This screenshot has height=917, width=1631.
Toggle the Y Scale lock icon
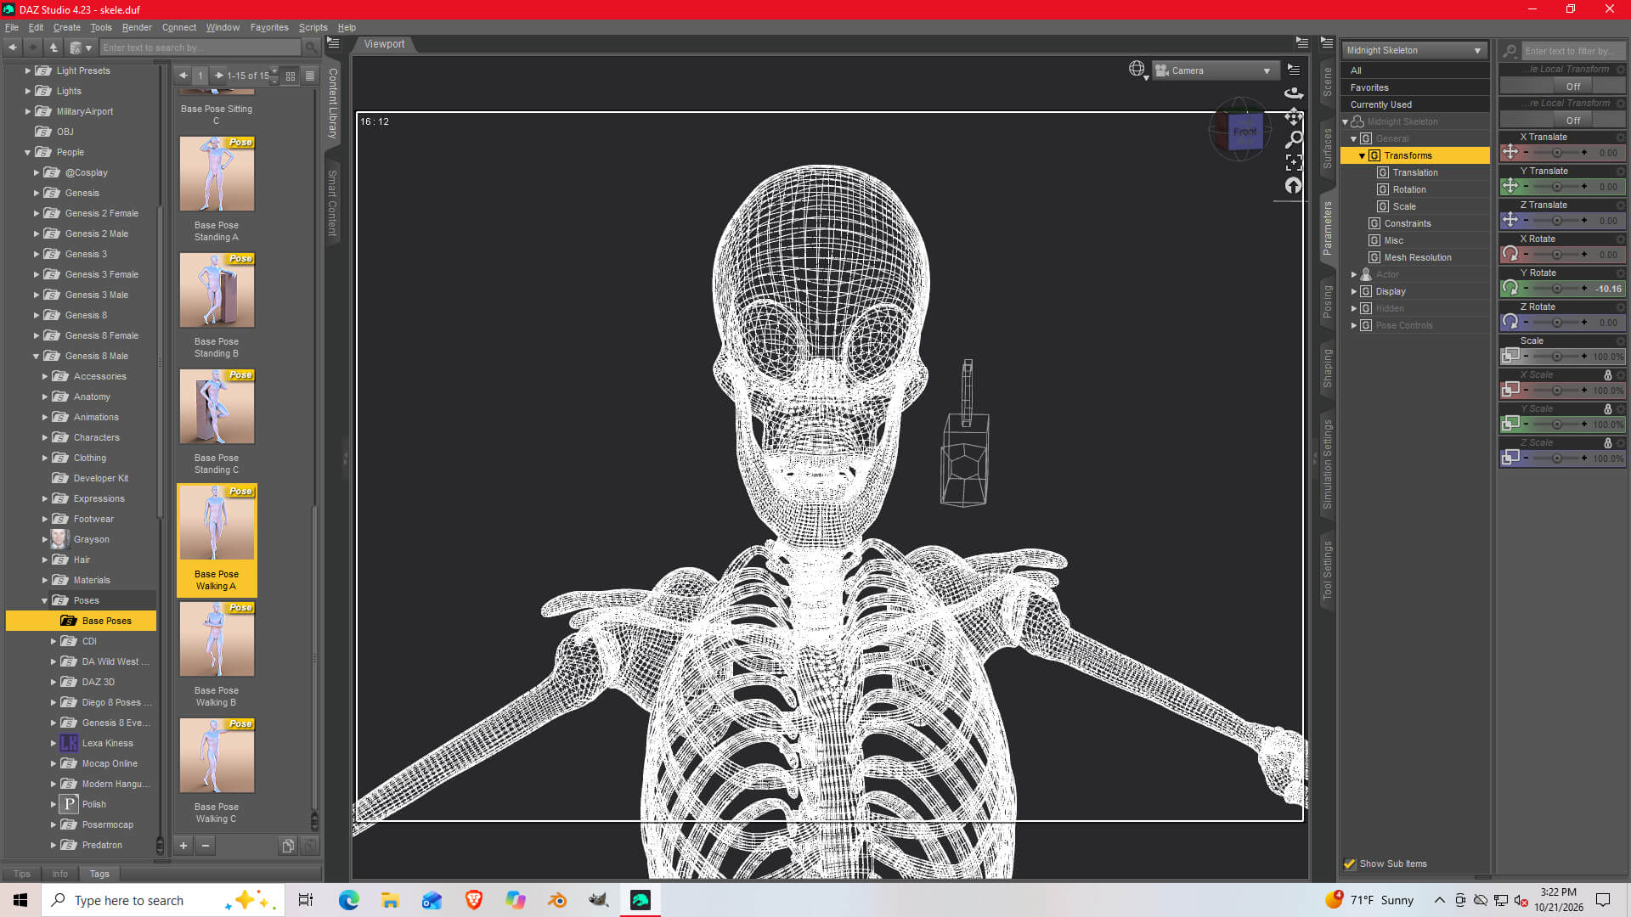(x=1607, y=408)
